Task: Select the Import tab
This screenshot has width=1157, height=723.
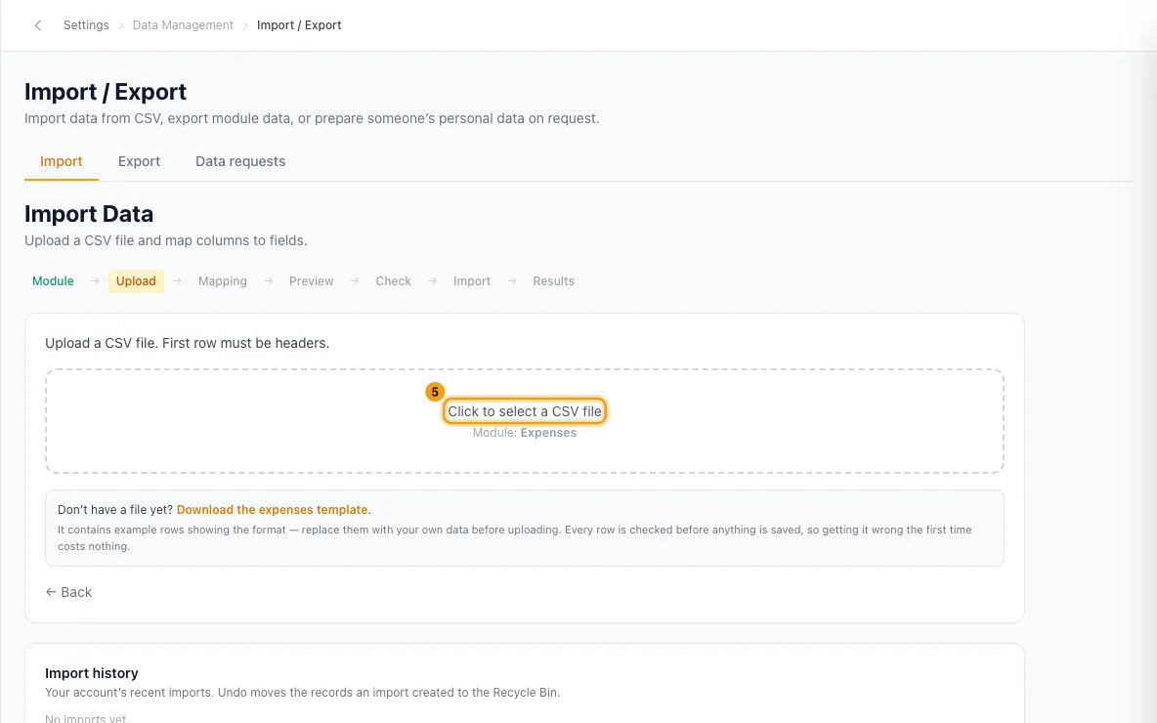Action: pyautogui.click(x=62, y=161)
